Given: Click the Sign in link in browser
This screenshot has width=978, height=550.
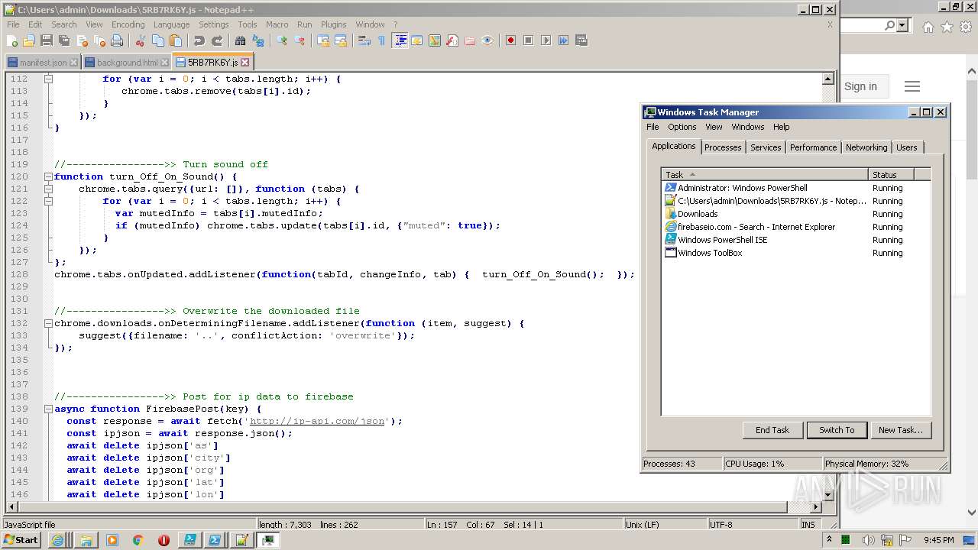Looking at the screenshot, I should [860, 86].
